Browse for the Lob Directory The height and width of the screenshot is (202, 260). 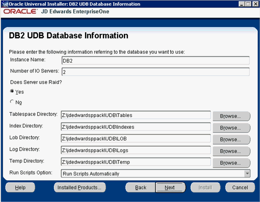coord(232,140)
